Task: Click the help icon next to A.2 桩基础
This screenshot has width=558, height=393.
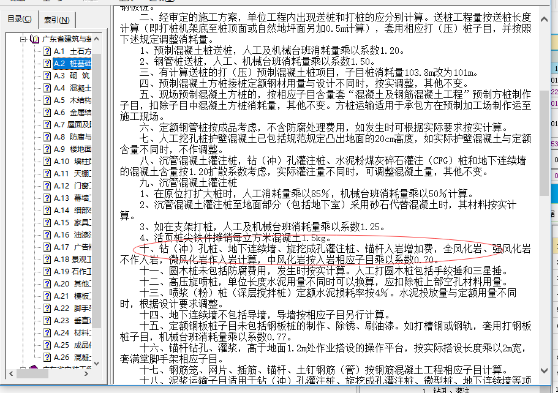Action: [47, 64]
